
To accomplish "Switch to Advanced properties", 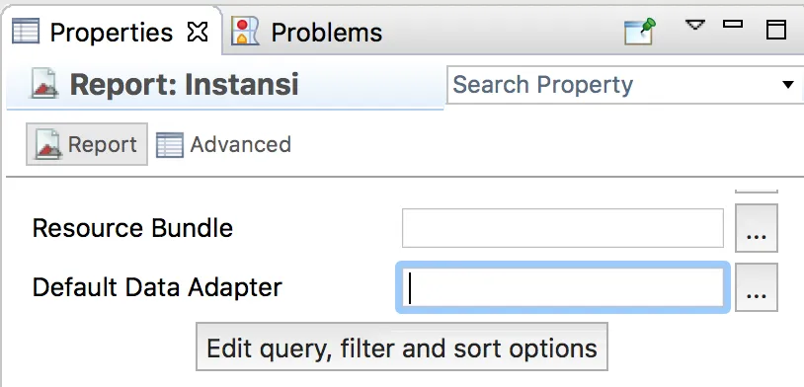I will coord(223,144).
